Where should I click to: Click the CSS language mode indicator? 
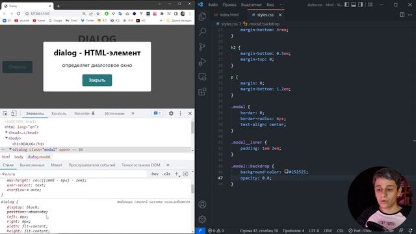click(x=340, y=231)
